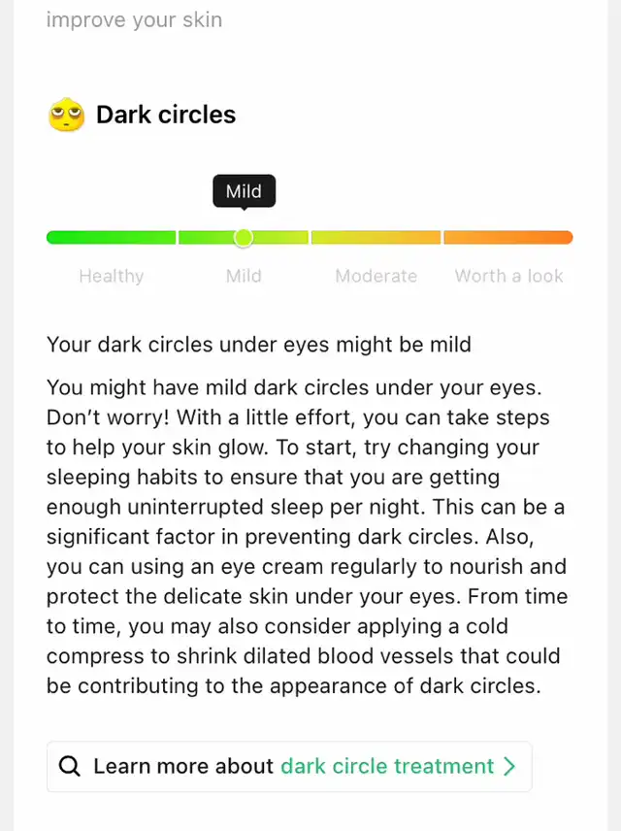The image size is (621, 831).
Task: Click the Learn more about text
Action: [x=183, y=766]
